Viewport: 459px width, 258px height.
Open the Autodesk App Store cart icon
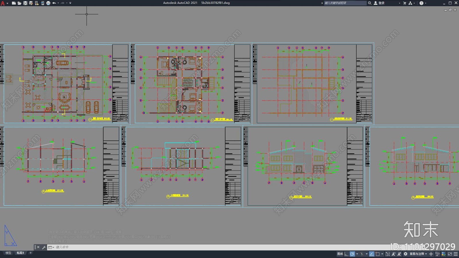tap(405, 3)
